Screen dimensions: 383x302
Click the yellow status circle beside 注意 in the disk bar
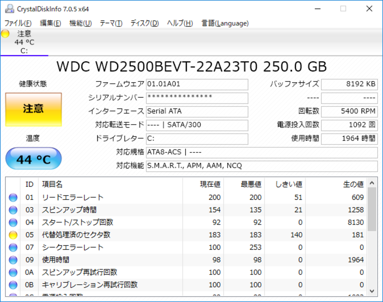coord(5,34)
